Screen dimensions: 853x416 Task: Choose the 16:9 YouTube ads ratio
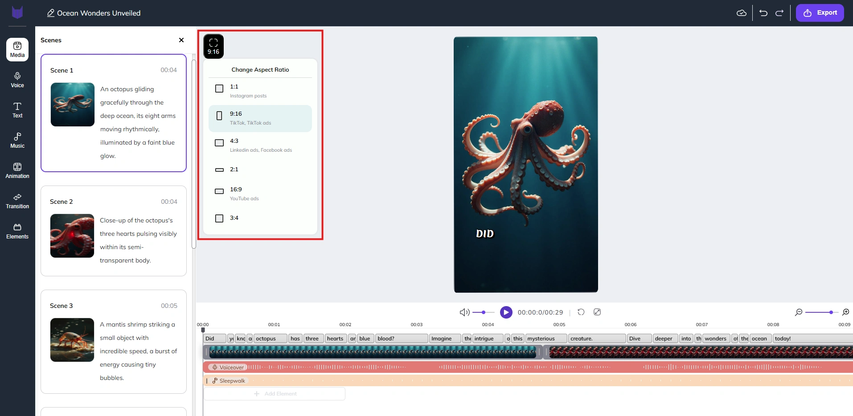[260, 194]
